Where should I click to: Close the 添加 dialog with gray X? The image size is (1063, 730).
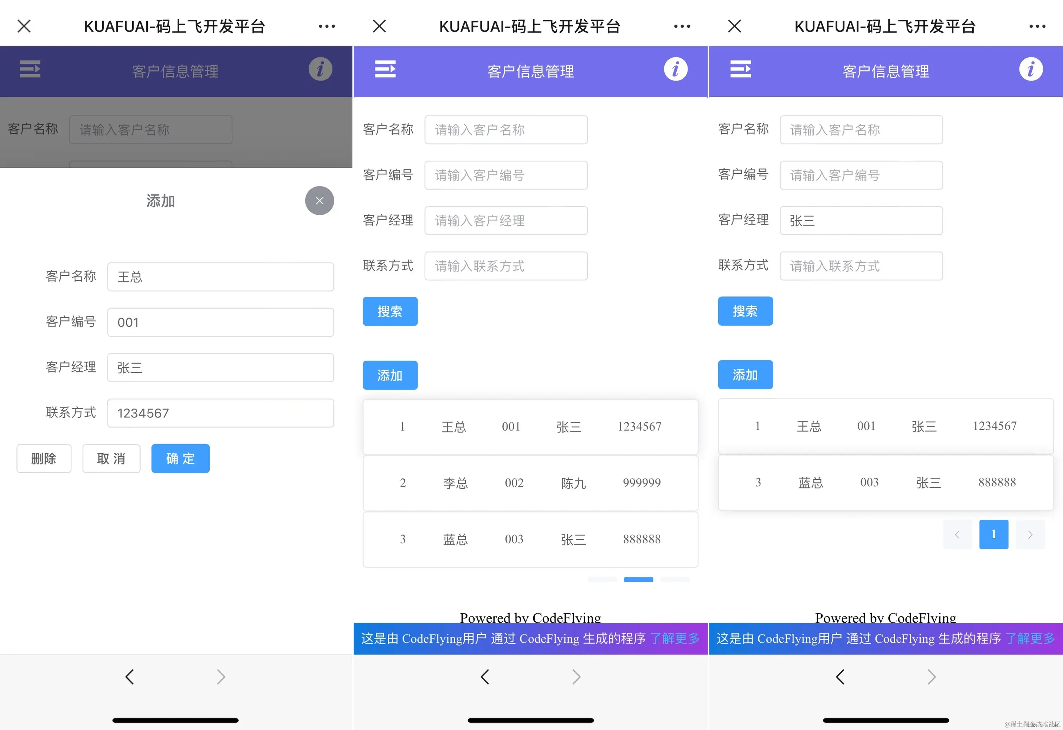click(x=319, y=200)
